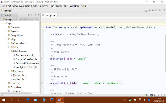The width and height of the screenshot is (166, 103).
Task: Open the Help menu
Action: (x=83, y=6)
